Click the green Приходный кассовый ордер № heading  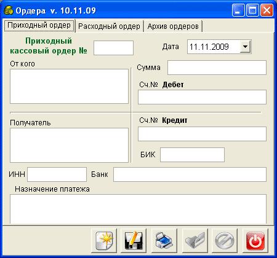[x=49, y=46]
